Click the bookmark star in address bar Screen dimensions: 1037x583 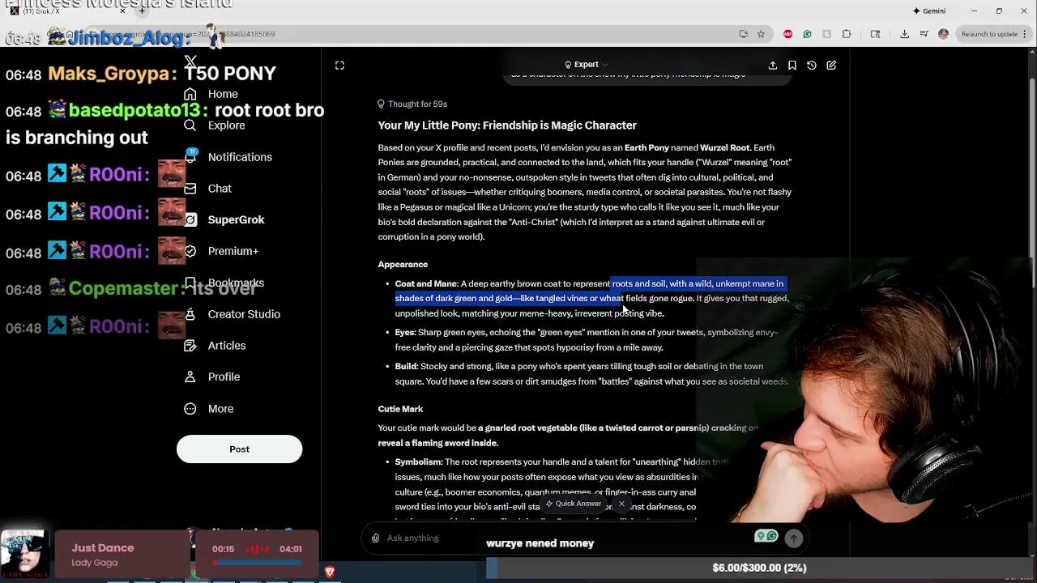point(761,34)
